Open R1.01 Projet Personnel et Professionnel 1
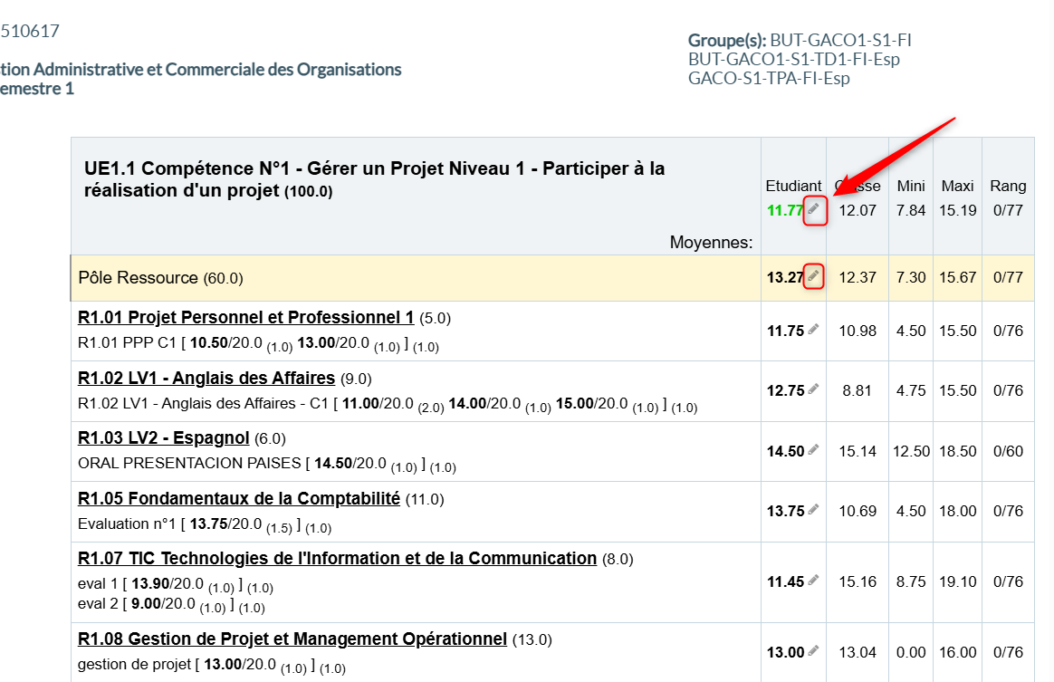 [245, 318]
